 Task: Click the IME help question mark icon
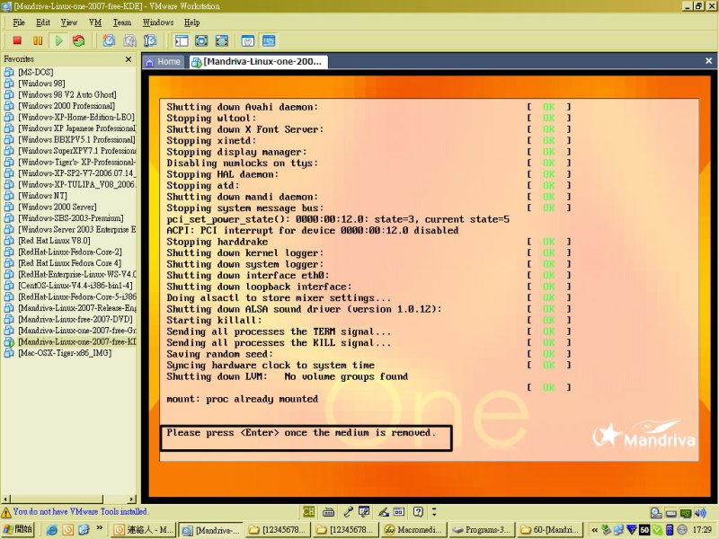[x=418, y=512]
